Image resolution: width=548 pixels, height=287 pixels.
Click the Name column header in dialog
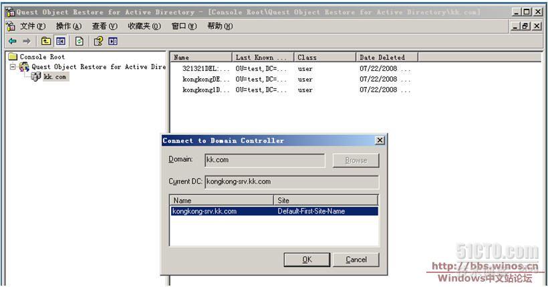pyautogui.click(x=222, y=200)
